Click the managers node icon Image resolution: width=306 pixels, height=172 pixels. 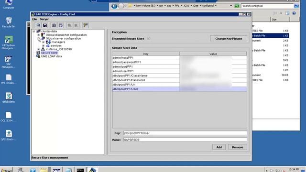click(48, 42)
